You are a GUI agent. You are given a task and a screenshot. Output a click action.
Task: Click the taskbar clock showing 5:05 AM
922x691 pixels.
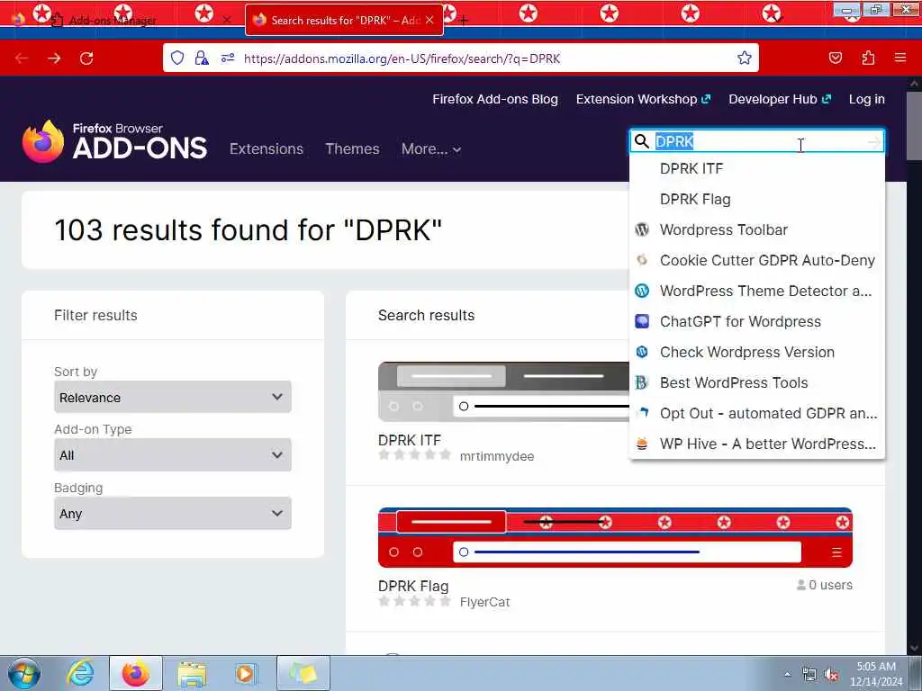(876, 674)
